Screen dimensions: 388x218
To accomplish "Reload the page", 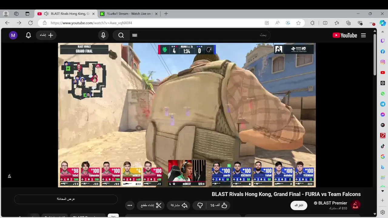I will pyautogui.click(x=30, y=23).
